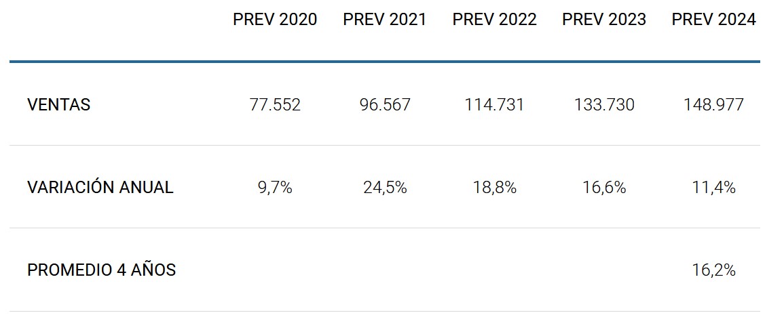Viewport: 765px width, 315px height.
Task: Click the 114.731 sales cell
Action: (494, 105)
